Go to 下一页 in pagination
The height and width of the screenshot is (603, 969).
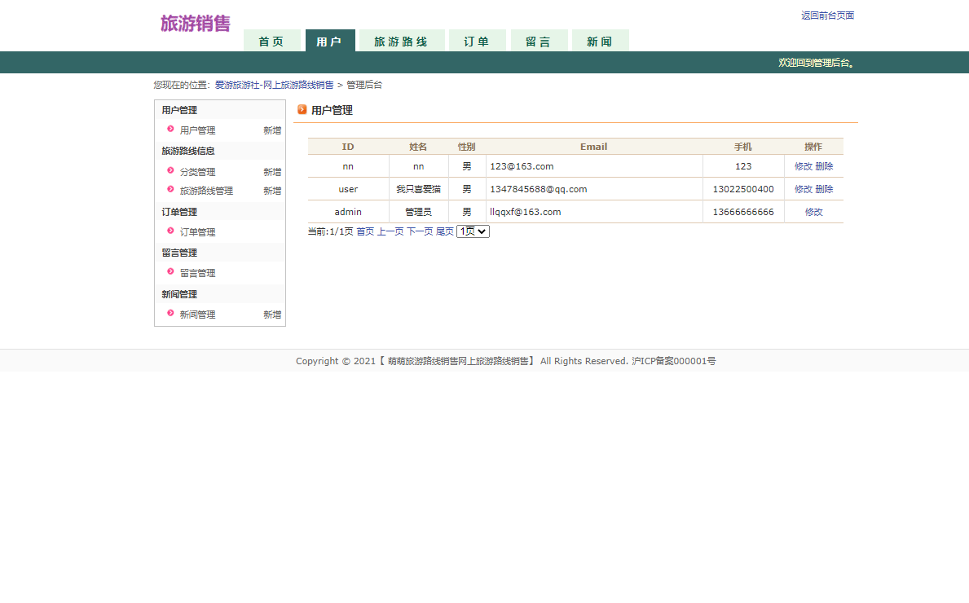pyautogui.click(x=420, y=231)
